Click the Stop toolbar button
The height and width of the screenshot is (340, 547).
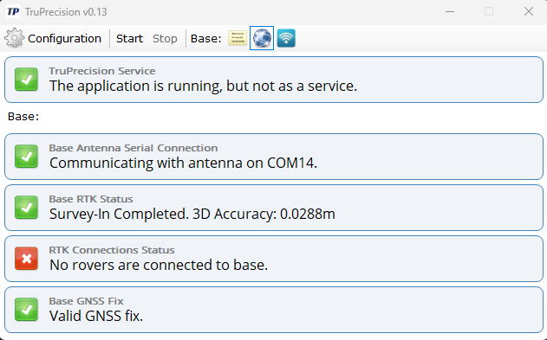(165, 38)
